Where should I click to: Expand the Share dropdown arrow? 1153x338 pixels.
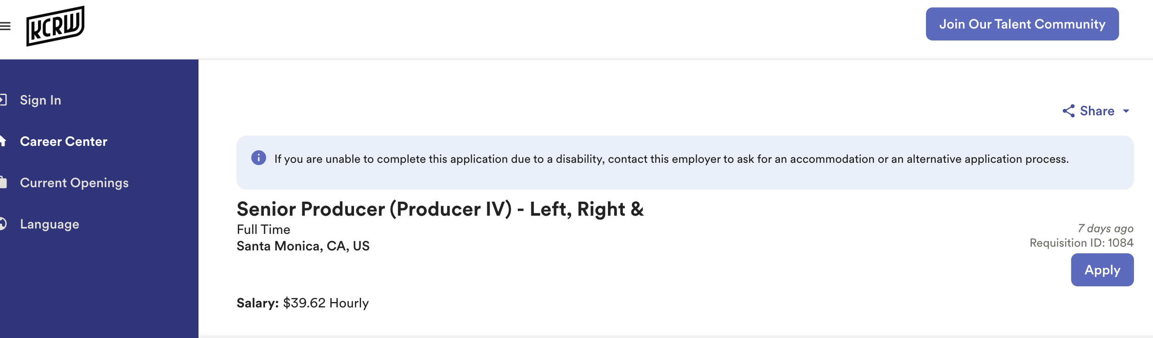[x=1126, y=111]
